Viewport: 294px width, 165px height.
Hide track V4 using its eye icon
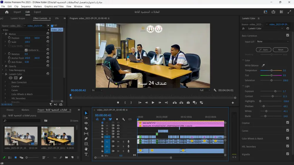[x=118, y=128]
